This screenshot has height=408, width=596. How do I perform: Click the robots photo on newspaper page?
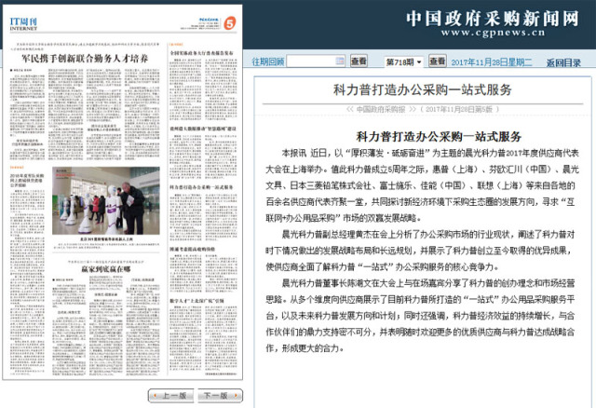[x=106, y=200]
